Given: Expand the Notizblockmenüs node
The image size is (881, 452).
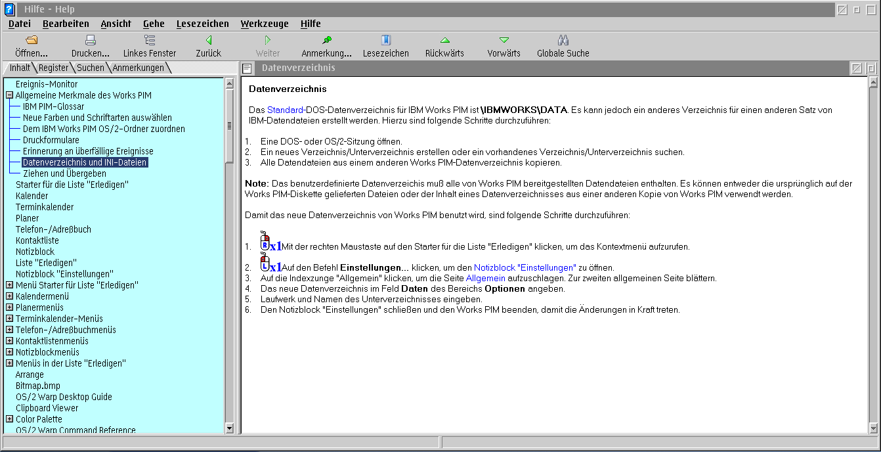Looking at the screenshot, I should pos(10,352).
